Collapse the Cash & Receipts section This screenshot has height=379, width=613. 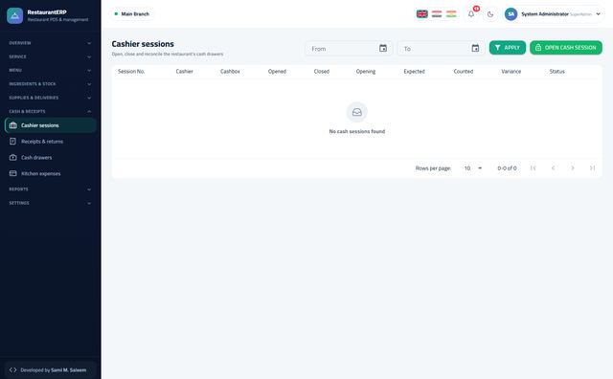(50, 111)
